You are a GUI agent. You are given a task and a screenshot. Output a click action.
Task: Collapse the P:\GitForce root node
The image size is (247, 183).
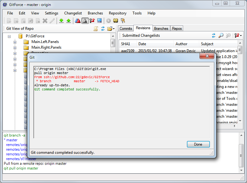point(9,36)
